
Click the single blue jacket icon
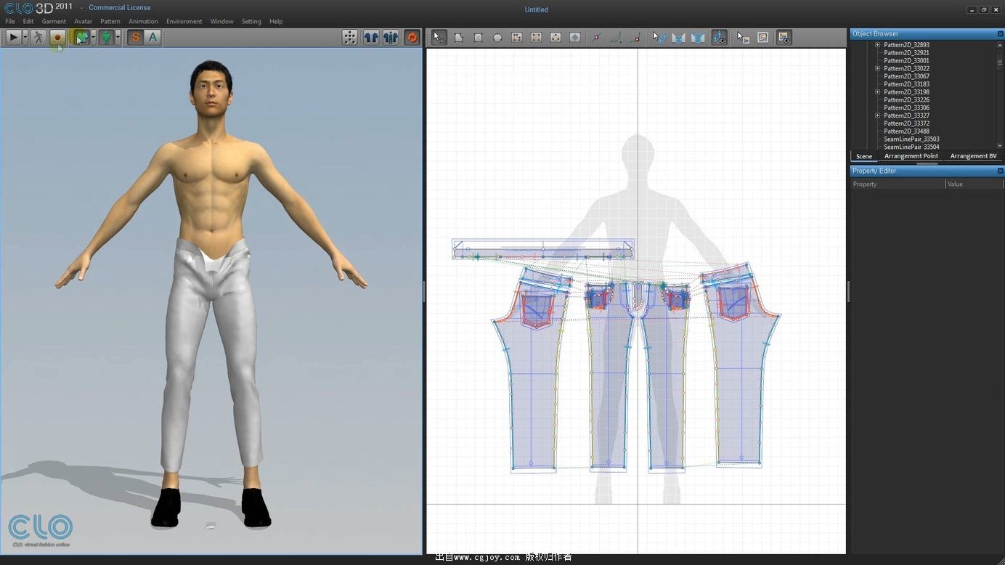[371, 37]
